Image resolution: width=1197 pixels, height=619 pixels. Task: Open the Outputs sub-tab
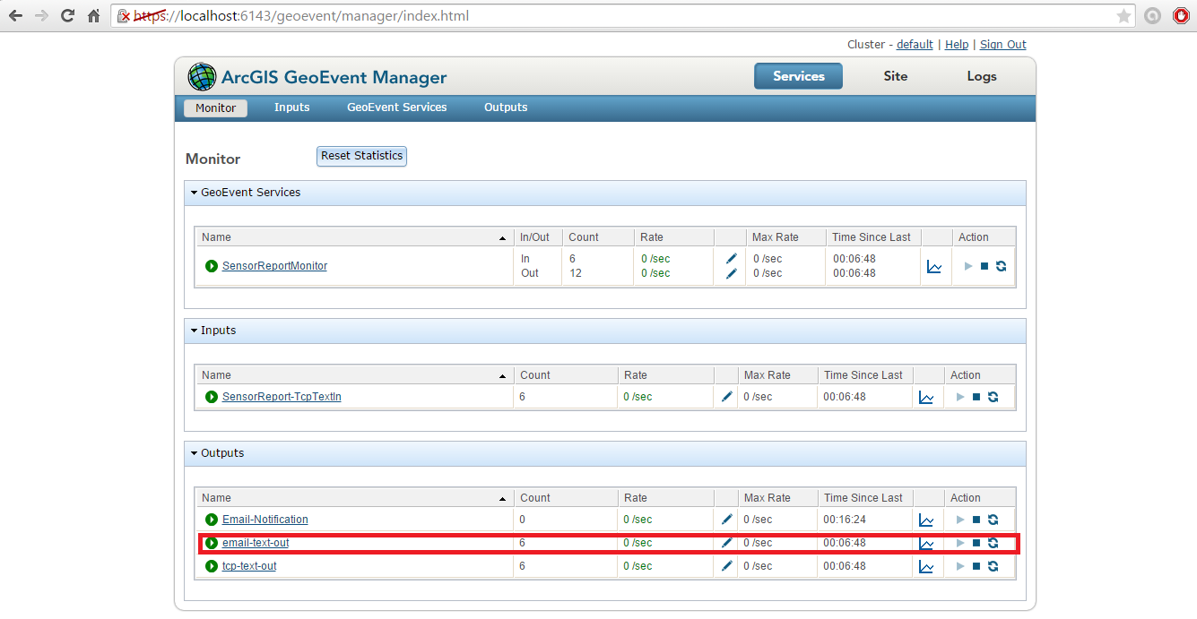506,107
